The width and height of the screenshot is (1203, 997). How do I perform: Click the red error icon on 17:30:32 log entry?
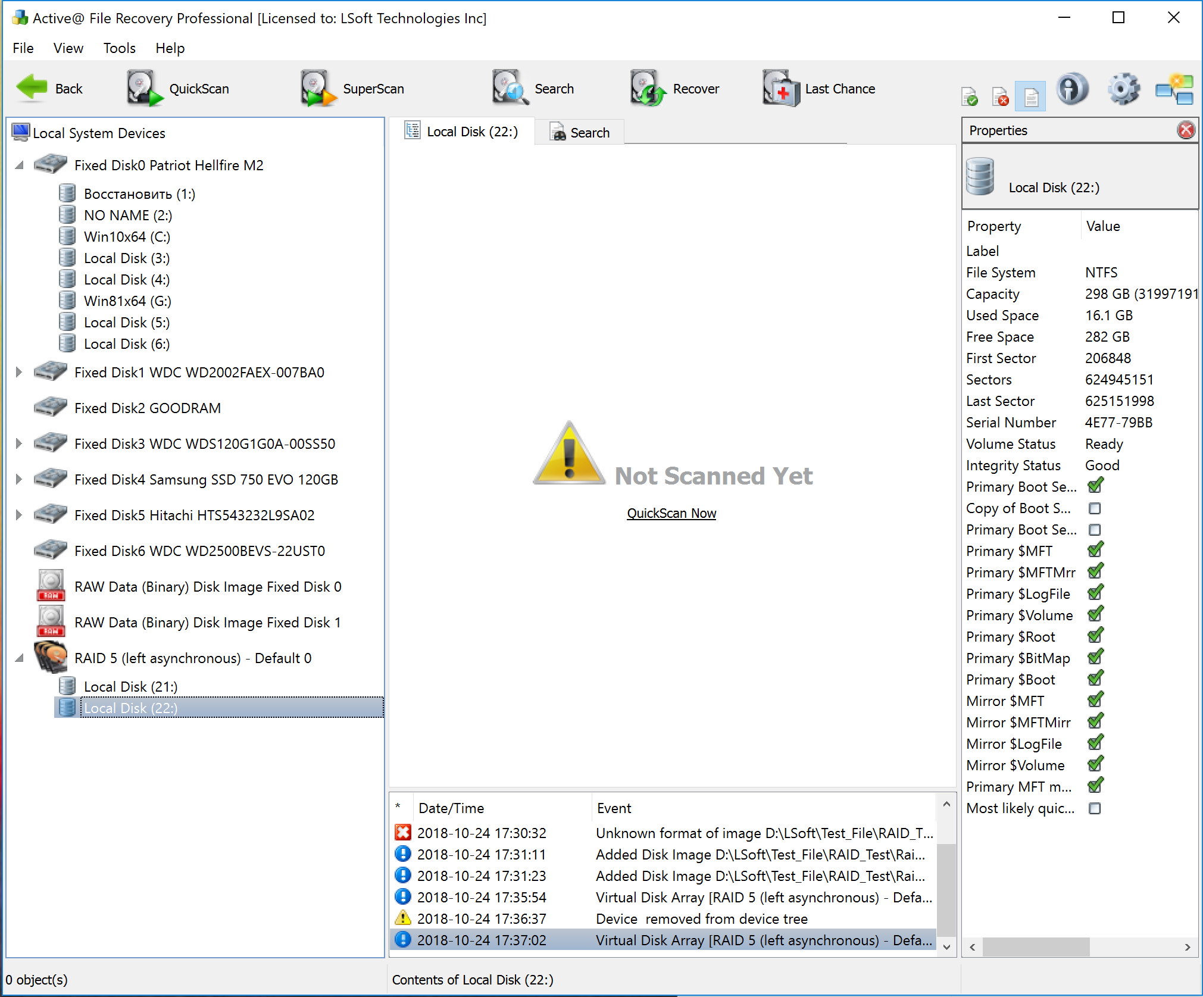click(403, 832)
